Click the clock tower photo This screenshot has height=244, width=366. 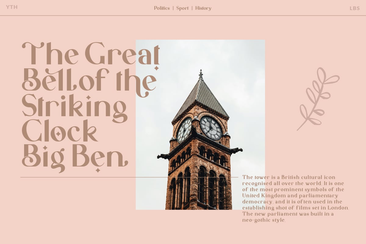click(200, 124)
